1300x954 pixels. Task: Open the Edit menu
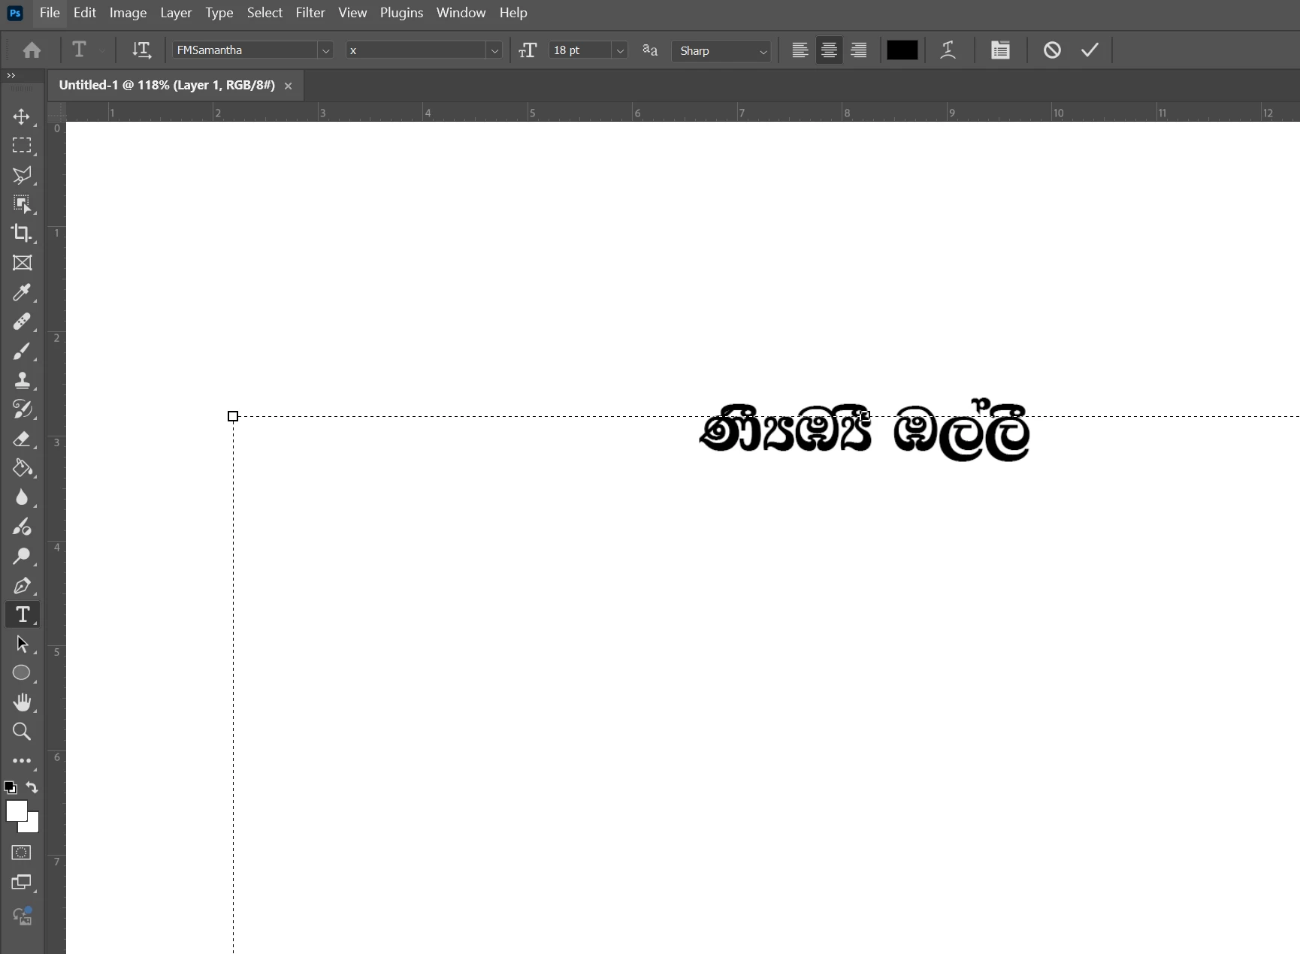point(84,13)
